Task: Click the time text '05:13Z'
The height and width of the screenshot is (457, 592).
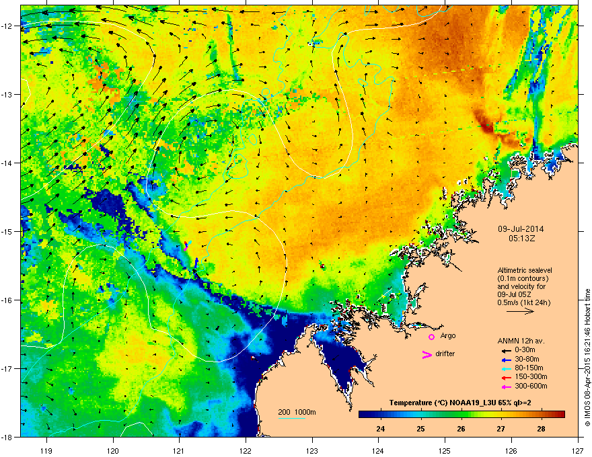Action: [x=522, y=239]
